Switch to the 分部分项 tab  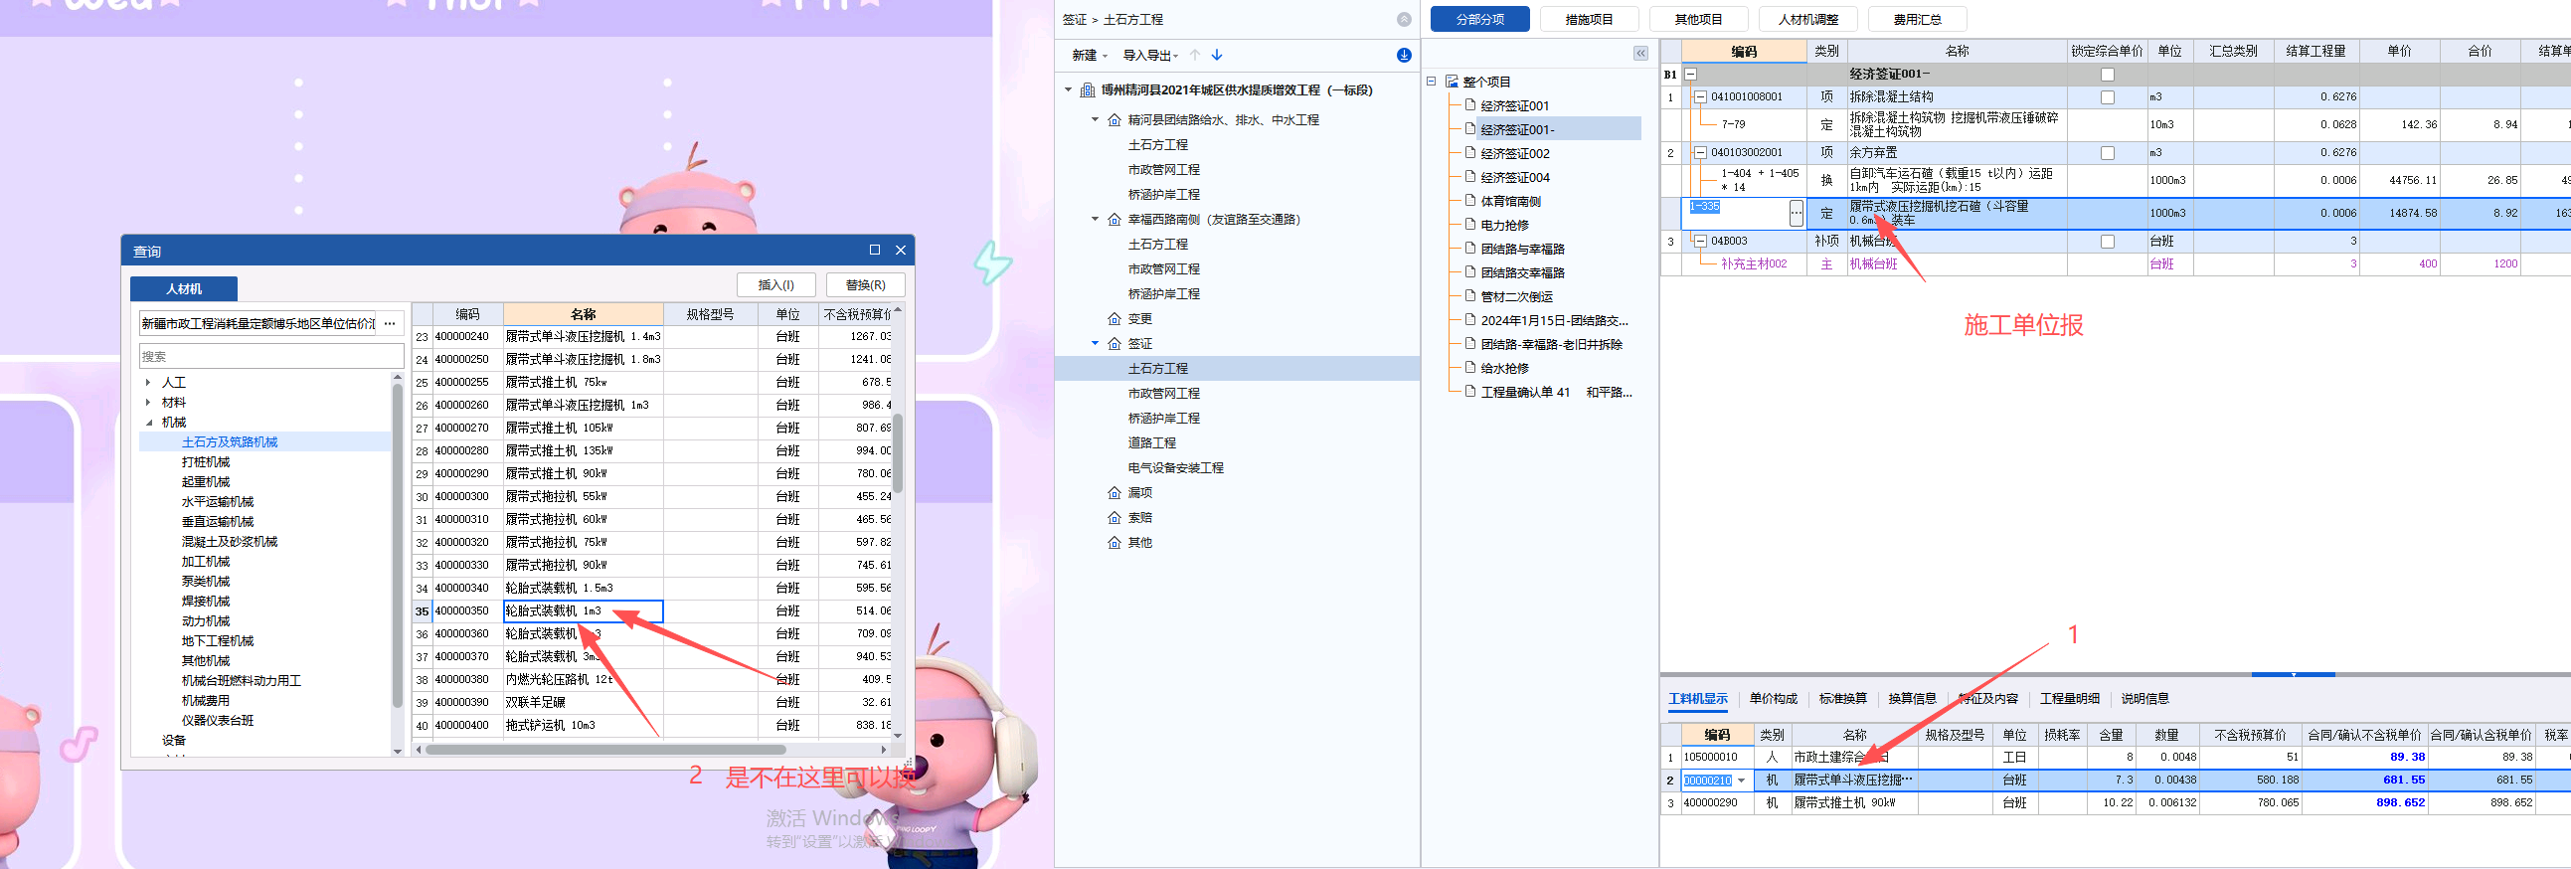pyautogui.click(x=1480, y=19)
